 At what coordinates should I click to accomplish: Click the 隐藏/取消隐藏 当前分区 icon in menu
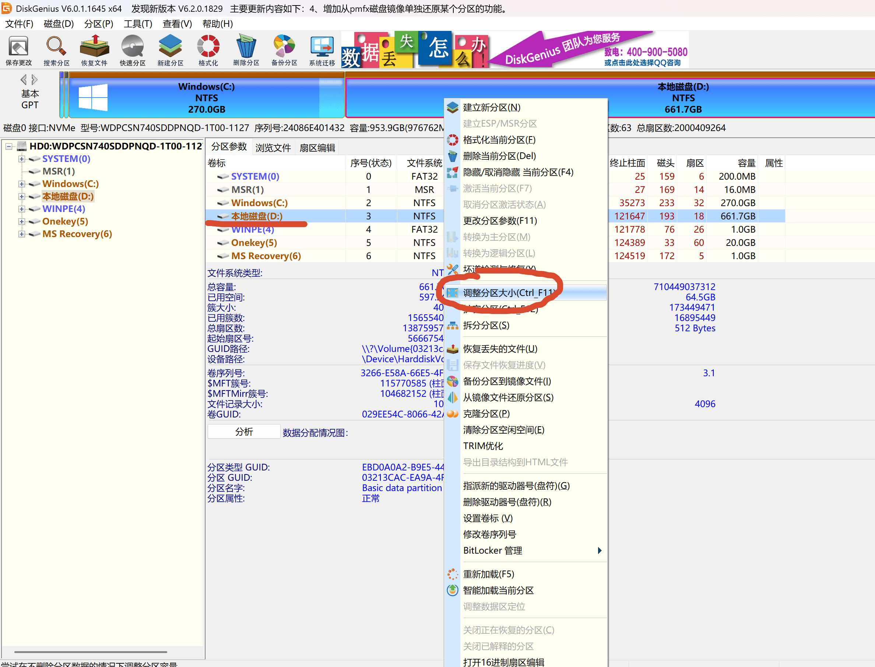point(452,172)
